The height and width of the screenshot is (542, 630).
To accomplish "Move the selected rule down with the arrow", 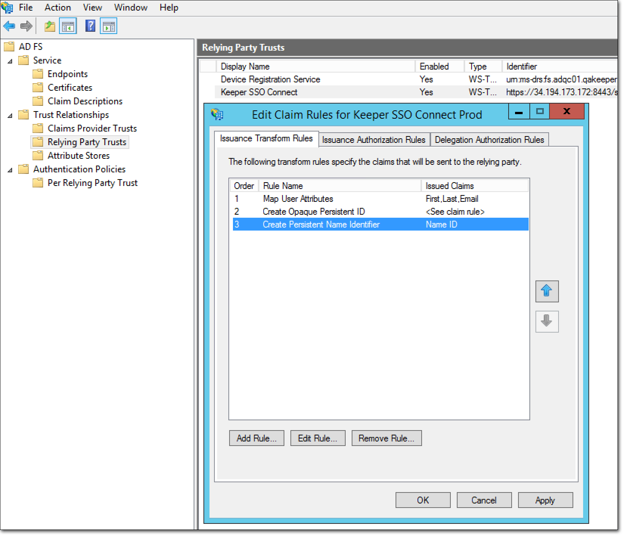I will pyautogui.click(x=547, y=322).
